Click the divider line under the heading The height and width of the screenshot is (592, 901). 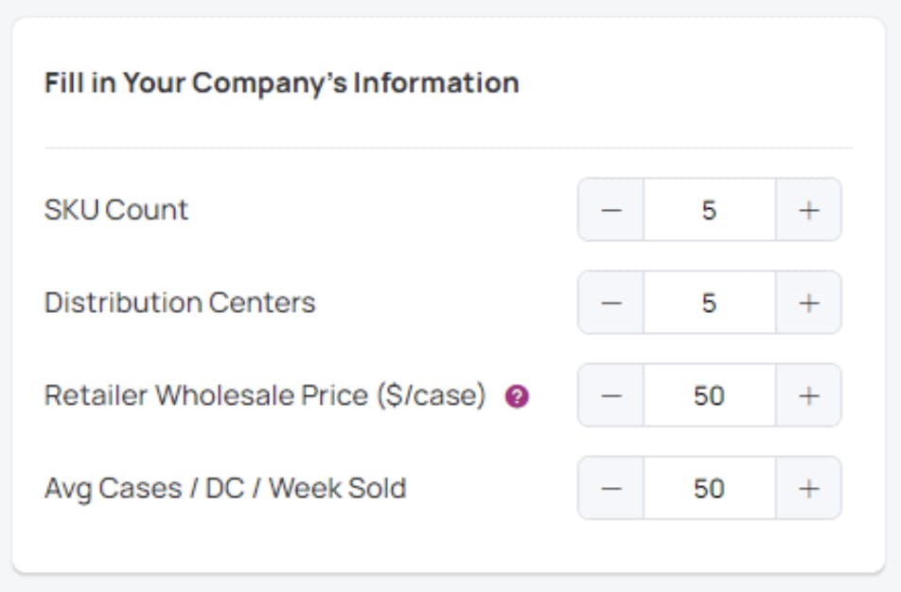pos(448,148)
